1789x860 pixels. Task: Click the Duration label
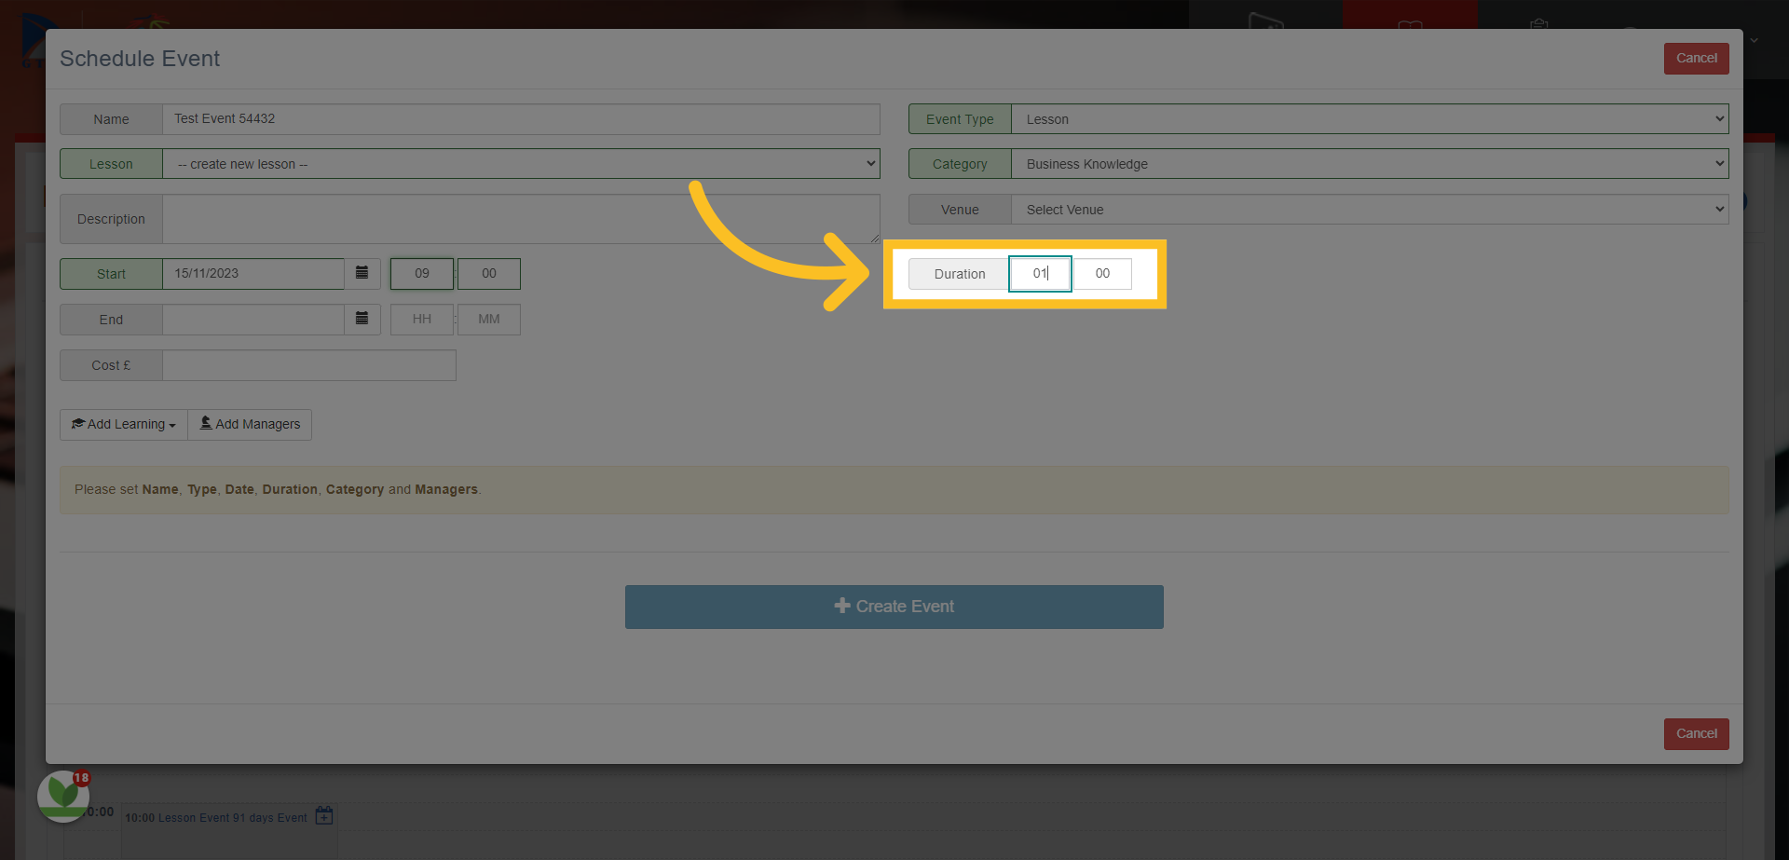pos(960,274)
